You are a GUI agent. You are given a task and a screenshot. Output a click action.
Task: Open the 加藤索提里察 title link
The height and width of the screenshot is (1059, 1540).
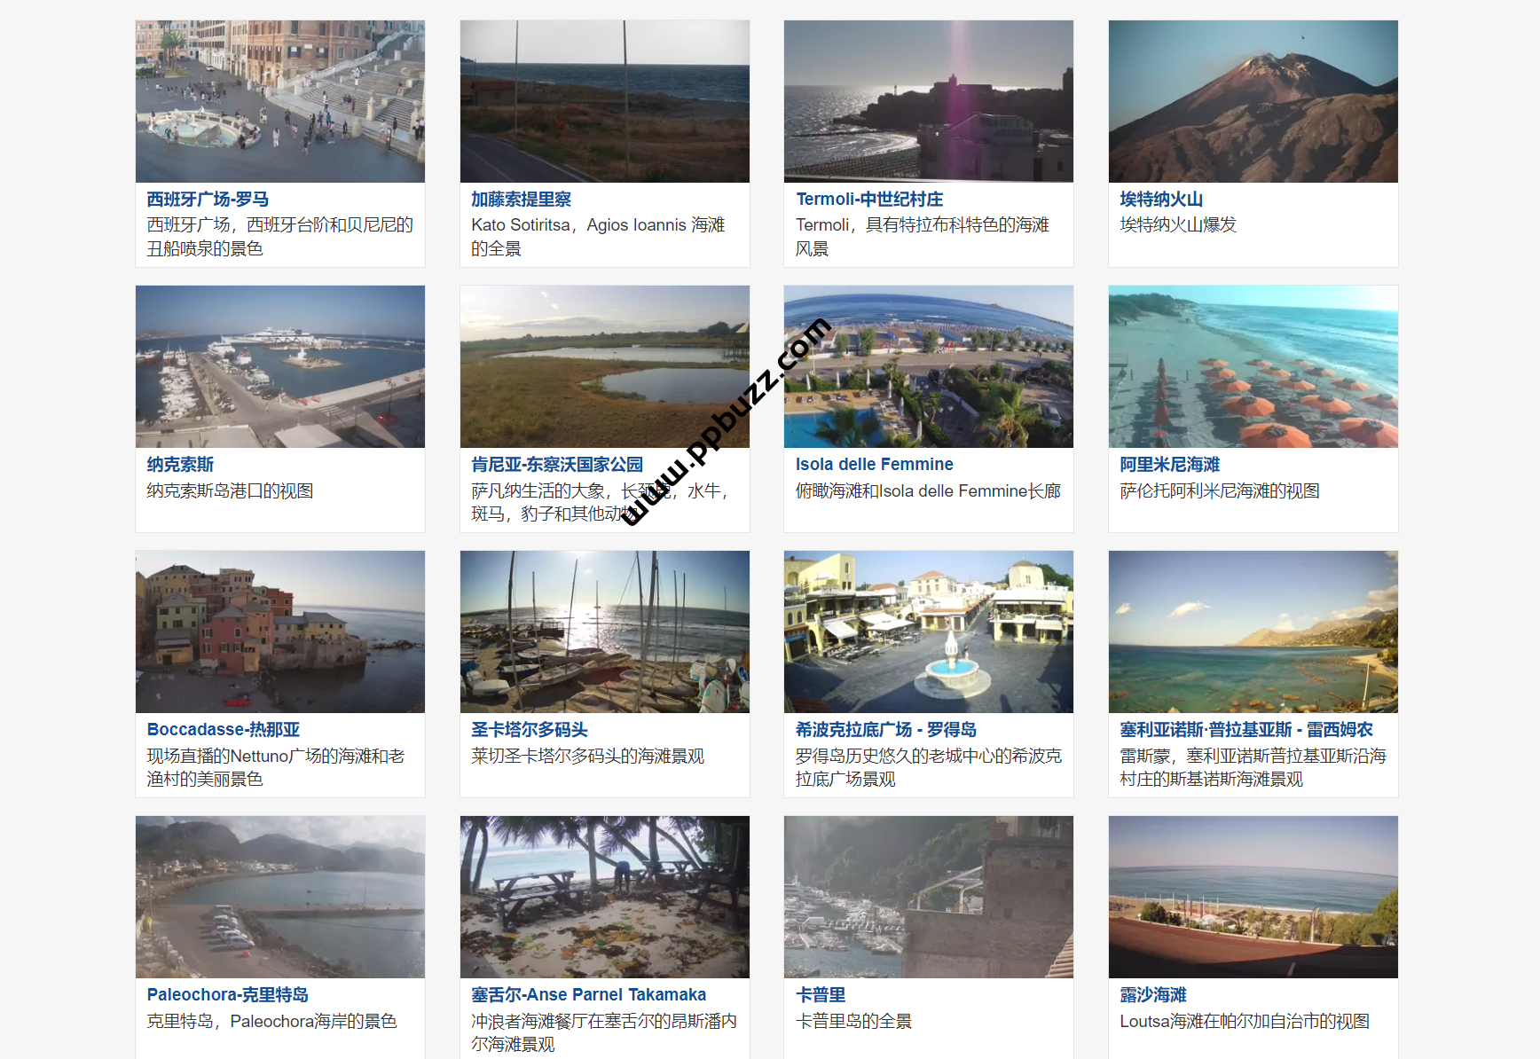[521, 200]
